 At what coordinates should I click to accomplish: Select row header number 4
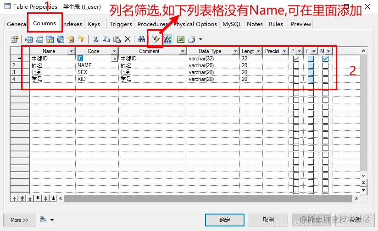(20, 79)
